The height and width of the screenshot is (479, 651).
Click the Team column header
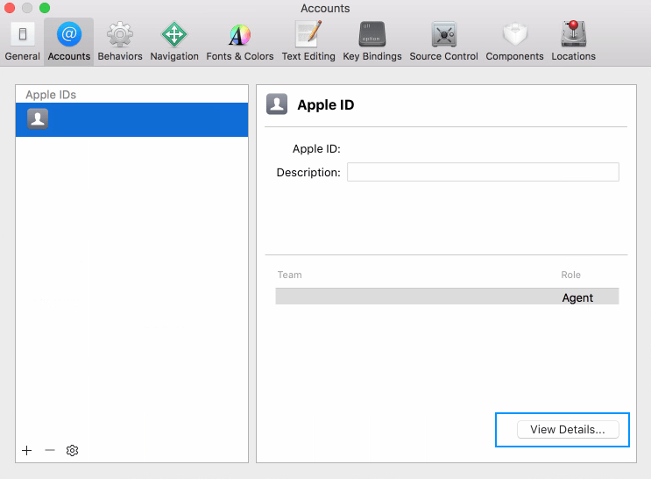coord(290,275)
